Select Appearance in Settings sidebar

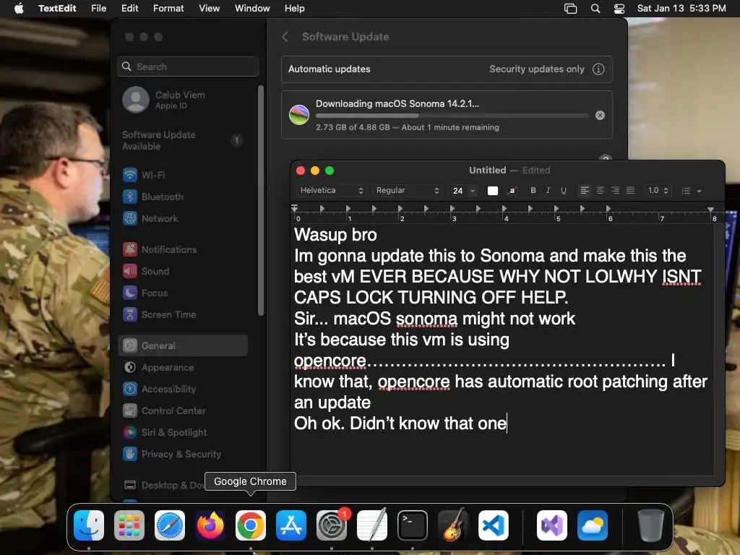point(183,367)
